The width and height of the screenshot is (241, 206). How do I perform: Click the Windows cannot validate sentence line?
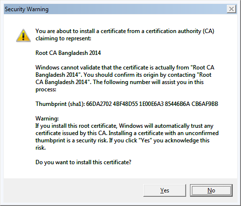tap(125, 68)
